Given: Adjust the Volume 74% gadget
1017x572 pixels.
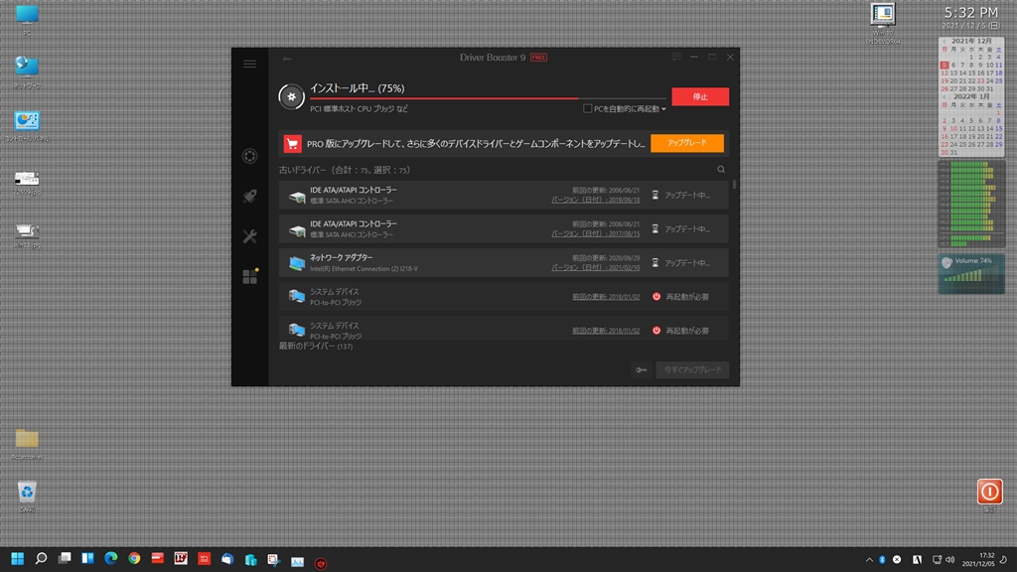Looking at the screenshot, I should pyautogui.click(x=971, y=274).
